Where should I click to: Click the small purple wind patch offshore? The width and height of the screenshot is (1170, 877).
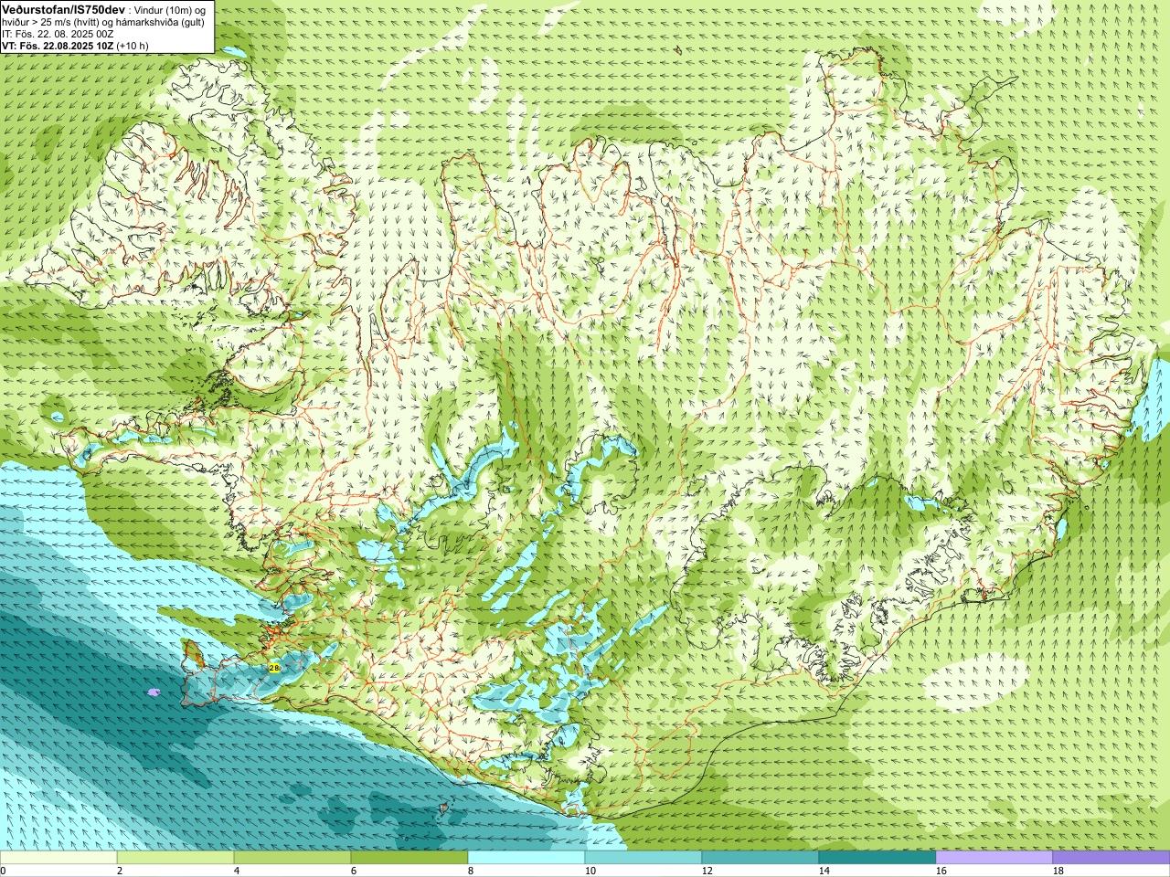[153, 692]
